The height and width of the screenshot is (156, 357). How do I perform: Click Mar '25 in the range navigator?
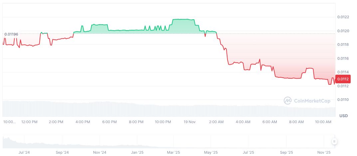173,152
